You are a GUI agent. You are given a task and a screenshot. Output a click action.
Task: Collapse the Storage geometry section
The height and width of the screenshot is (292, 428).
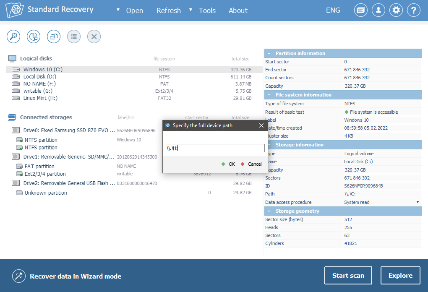click(x=269, y=211)
